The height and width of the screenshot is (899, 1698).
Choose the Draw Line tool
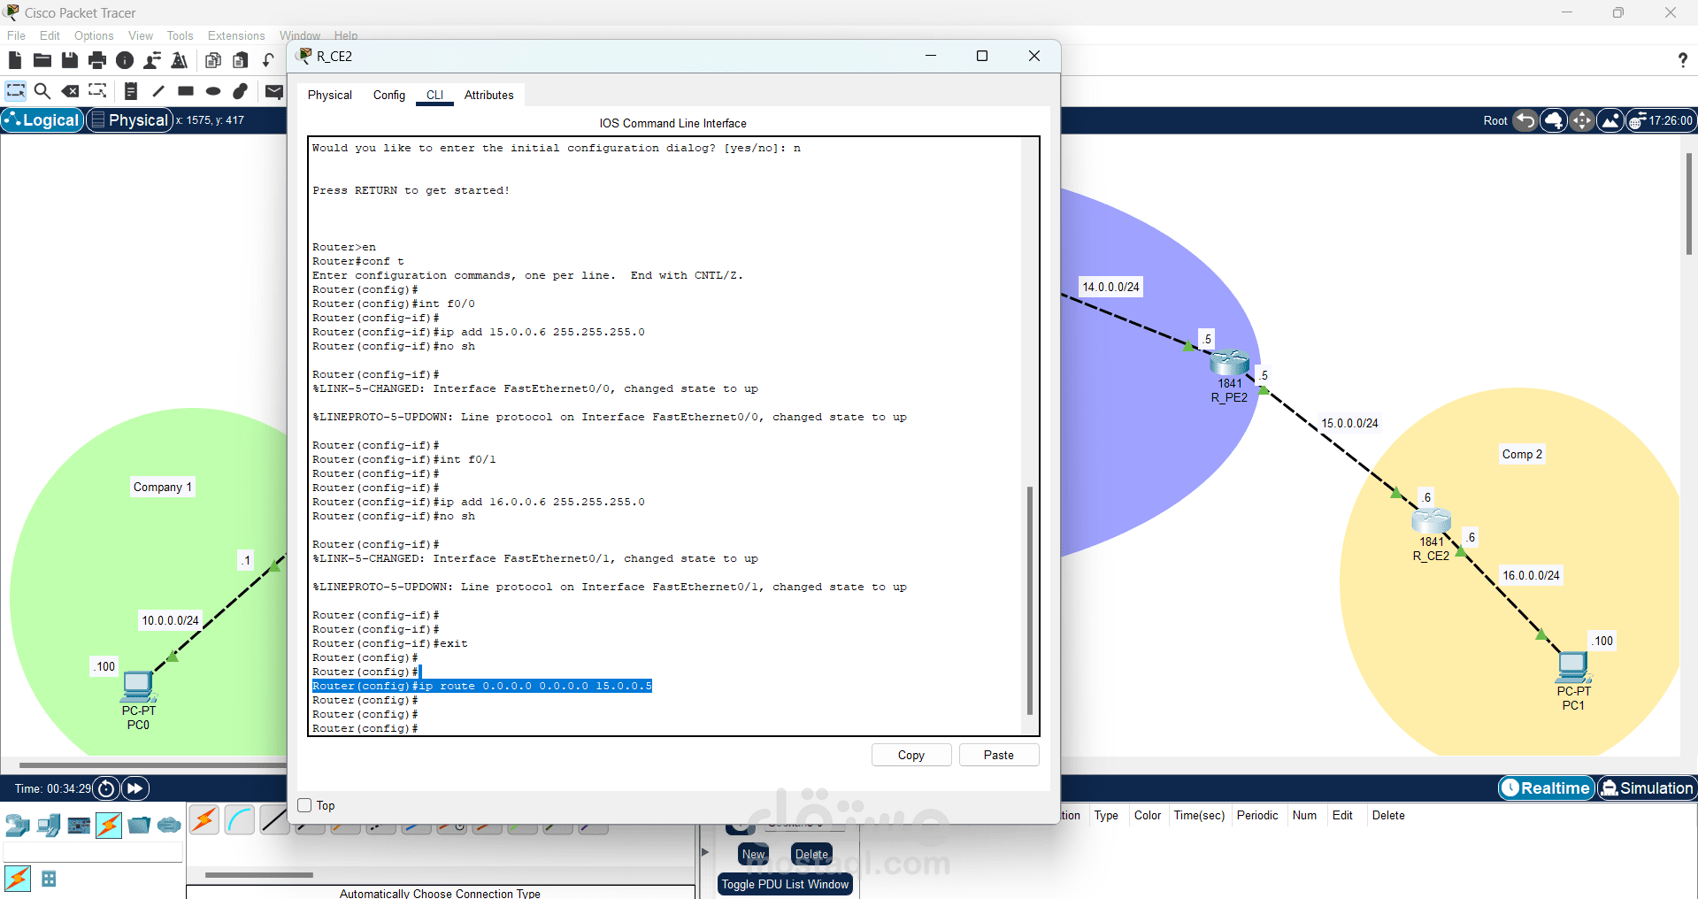pos(158,91)
